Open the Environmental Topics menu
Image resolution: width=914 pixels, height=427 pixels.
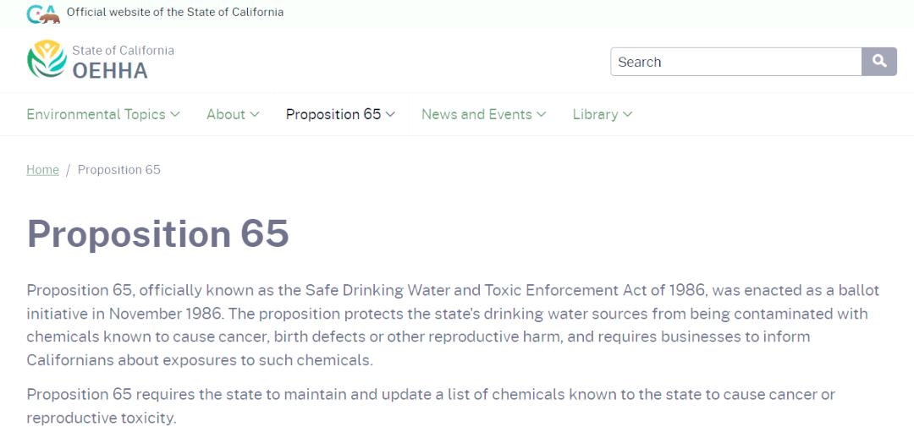96,114
